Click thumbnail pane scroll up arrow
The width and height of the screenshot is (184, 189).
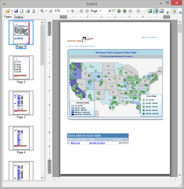point(42,23)
